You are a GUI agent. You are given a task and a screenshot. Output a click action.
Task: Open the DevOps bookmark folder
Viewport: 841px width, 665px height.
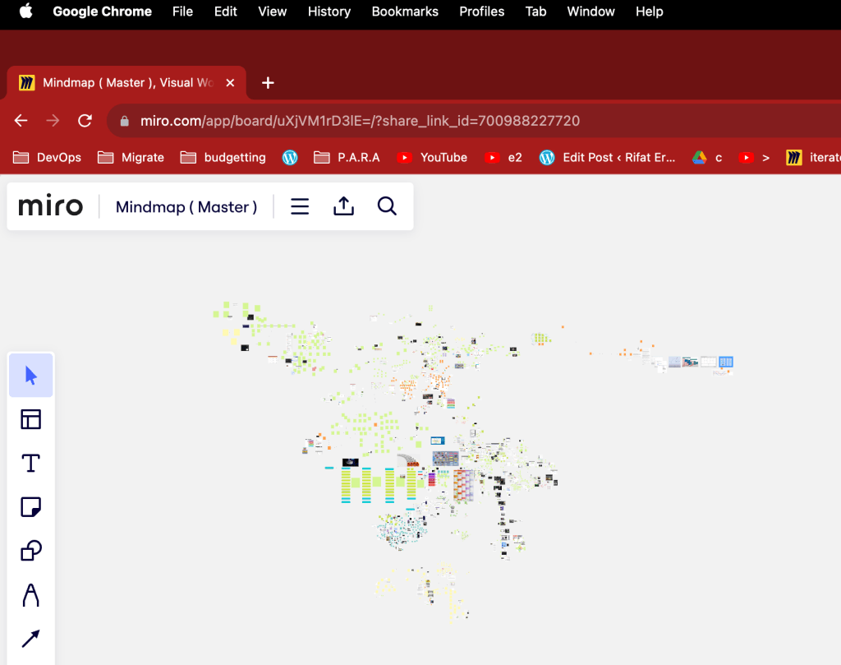(x=47, y=158)
